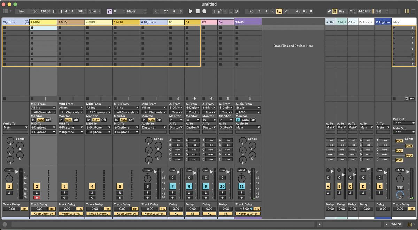The width and height of the screenshot is (418, 230).
Task: Enable Link in the transport bar
Action: point(22,11)
